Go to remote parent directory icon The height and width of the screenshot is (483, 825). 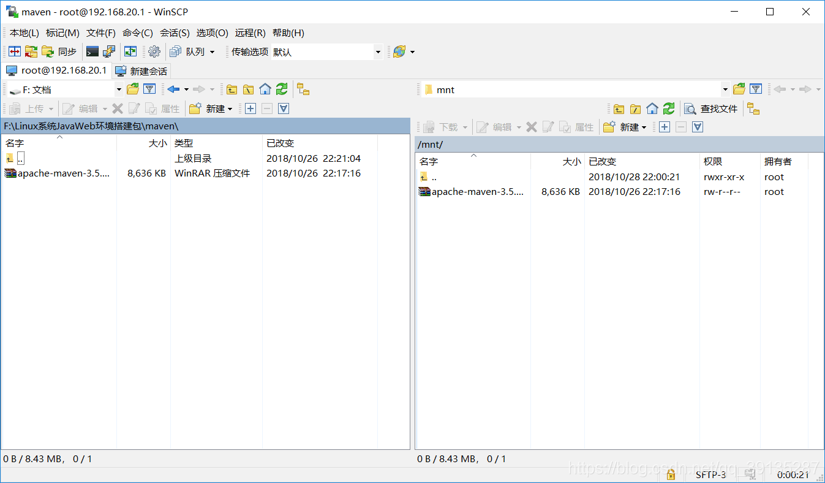[x=619, y=108]
